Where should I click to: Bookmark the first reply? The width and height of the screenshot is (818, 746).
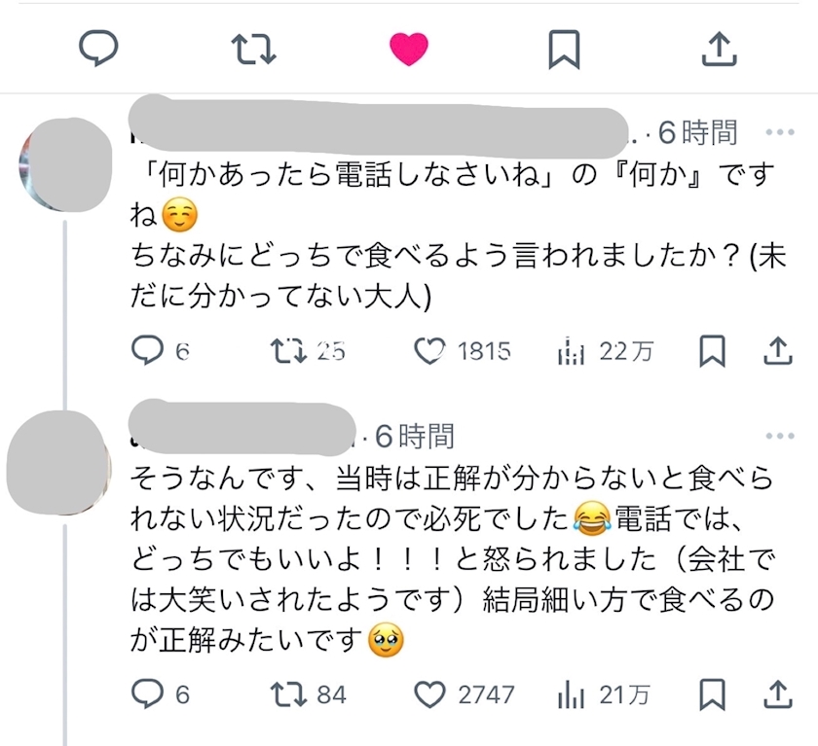click(713, 351)
